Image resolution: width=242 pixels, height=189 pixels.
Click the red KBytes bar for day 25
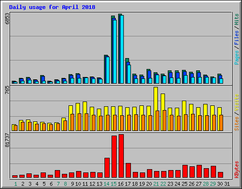185,172
